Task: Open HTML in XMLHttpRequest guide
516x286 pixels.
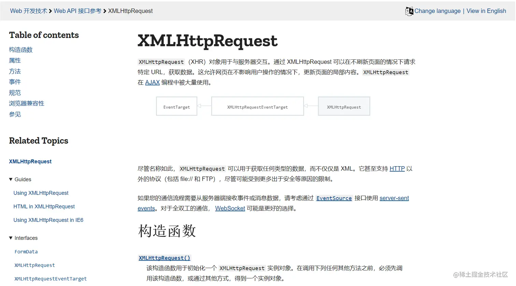Action: coord(44,206)
